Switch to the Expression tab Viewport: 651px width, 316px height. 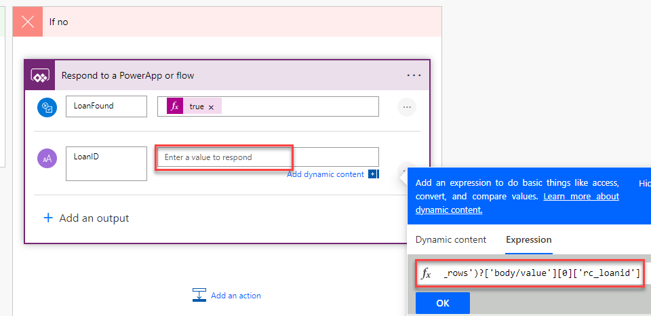(528, 239)
